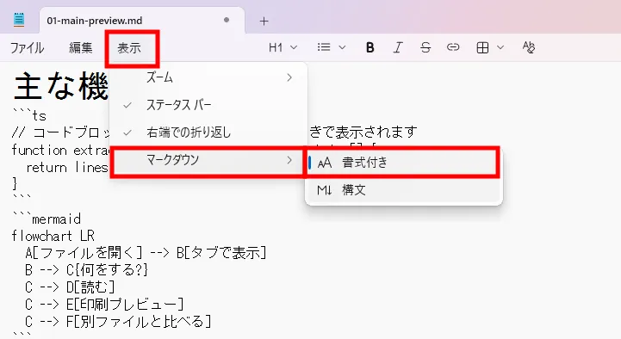This screenshot has height=339, width=621.
Task: Click the line C --> D[読む]
Action: [70, 287]
